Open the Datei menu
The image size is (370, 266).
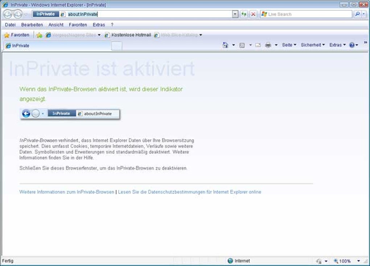click(x=10, y=25)
